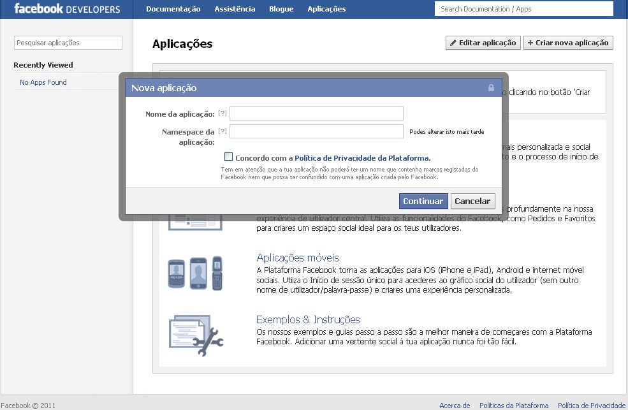Click the plus icon on Criar nova aplicação
This screenshot has width=628, height=410.
[x=532, y=43]
